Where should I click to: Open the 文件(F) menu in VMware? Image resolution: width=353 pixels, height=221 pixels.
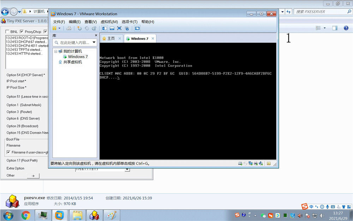pos(59,22)
